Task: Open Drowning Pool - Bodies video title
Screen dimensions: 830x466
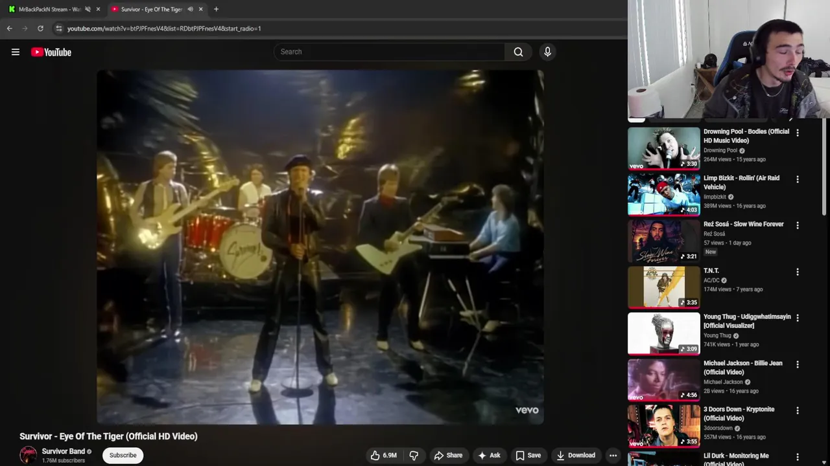Action: click(746, 136)
